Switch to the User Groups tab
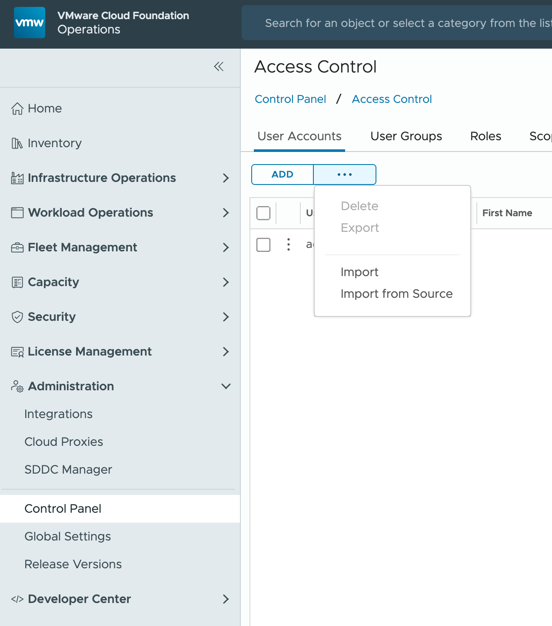Viewport: 552px width, 626px height. coord(406,136)
